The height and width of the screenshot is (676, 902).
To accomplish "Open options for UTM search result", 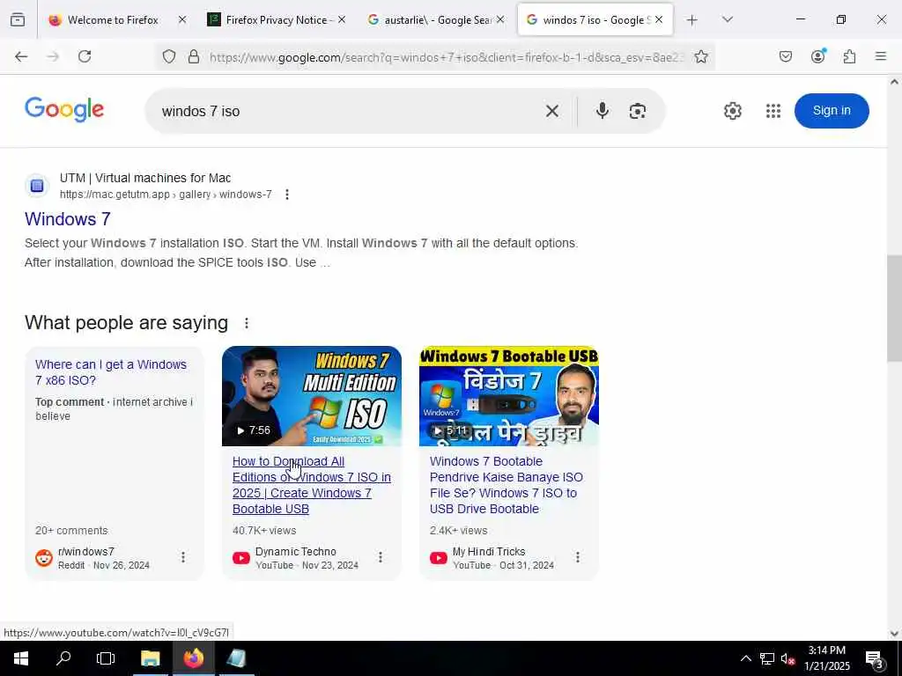I will (287, 195).
